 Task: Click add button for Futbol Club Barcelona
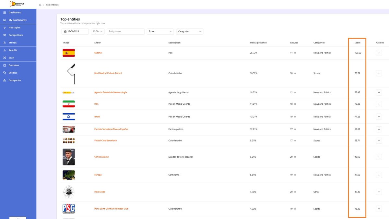[379, 141]
